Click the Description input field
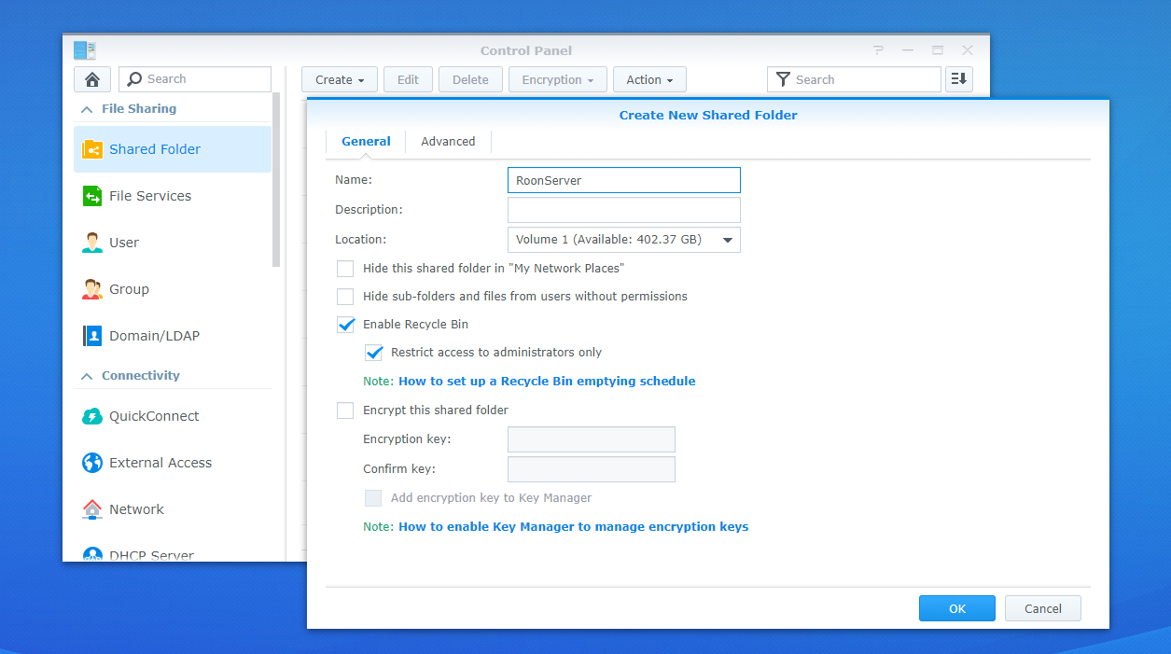Viewport: 1171px width, 654px height. (623, 210)
